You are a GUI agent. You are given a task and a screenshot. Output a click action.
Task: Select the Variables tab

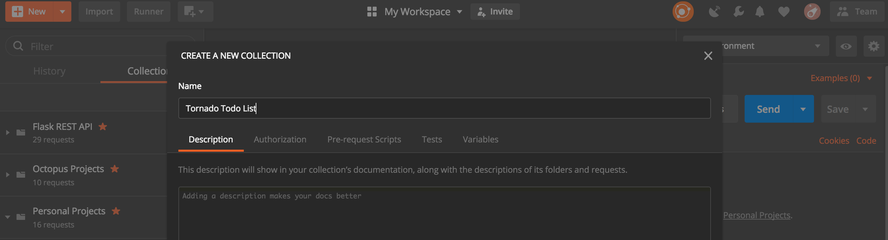coord(480,139)
